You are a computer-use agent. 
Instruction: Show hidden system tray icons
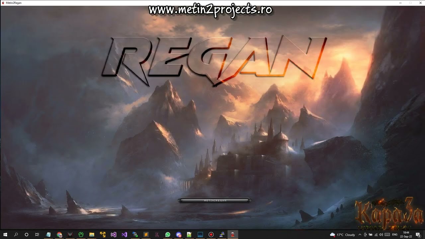click(x=360, y=235)
